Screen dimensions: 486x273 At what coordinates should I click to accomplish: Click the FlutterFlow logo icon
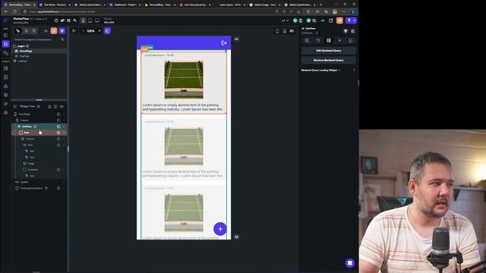5,20
